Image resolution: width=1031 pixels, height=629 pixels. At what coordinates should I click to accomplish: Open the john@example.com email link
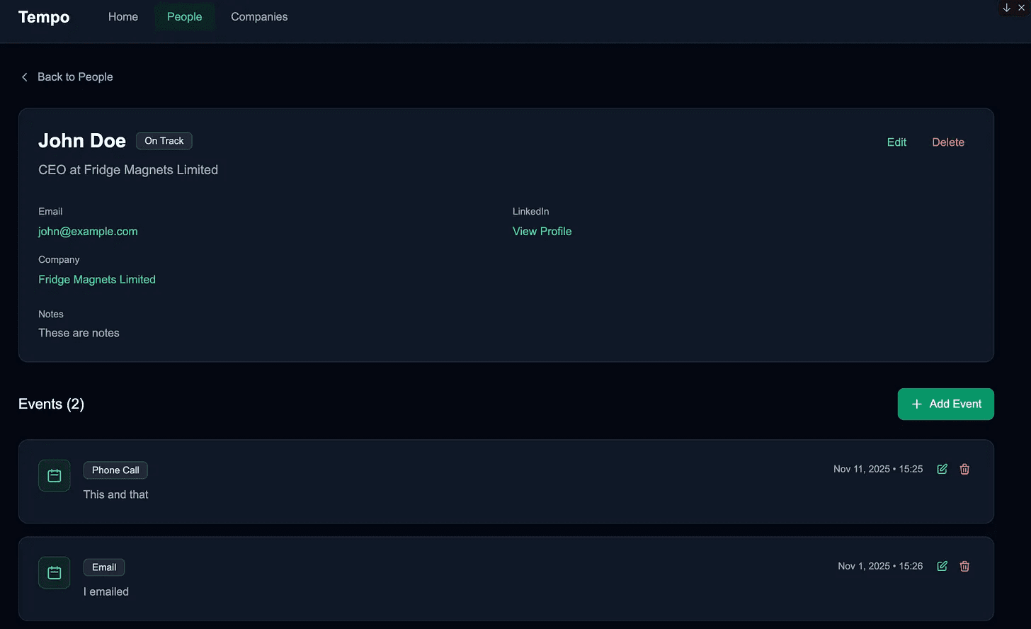click(x=88, y=231)
